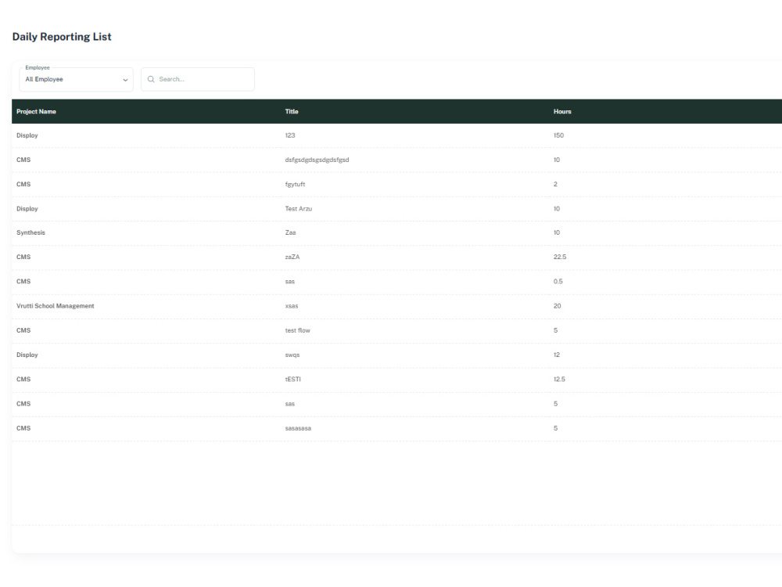Click CMS project in the tESTI row
The height and width of the screenshot is (587, 782).
(23, 380)
